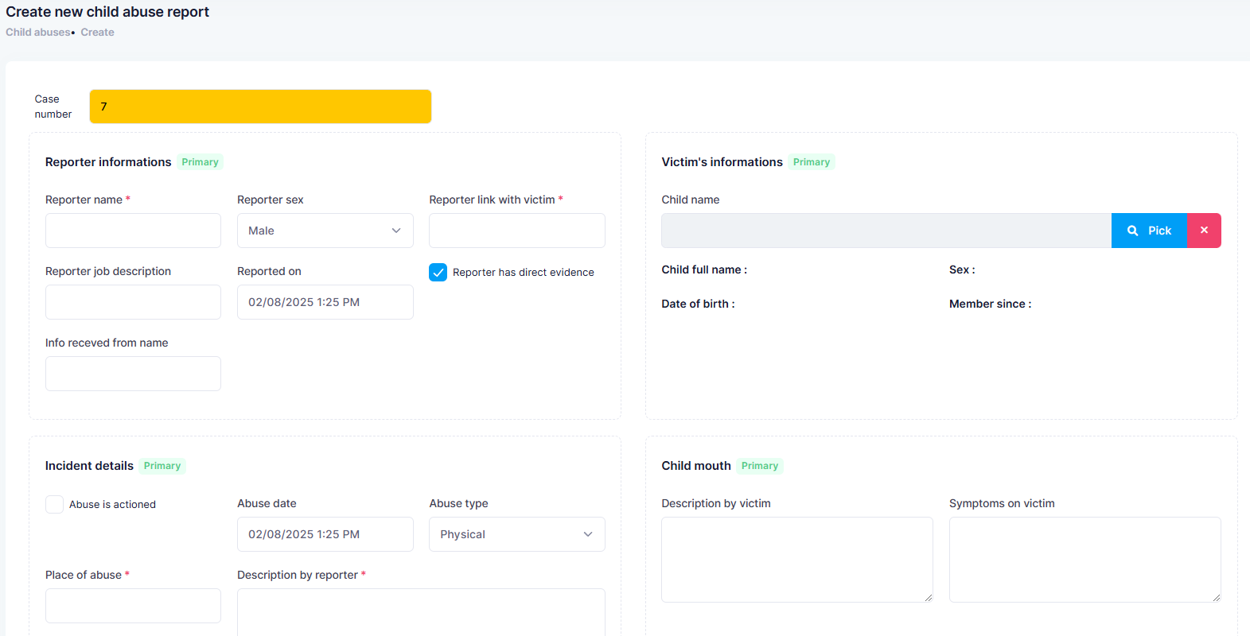This screenshot has height=636, width=1250.
Task: Click the Reporter link with victim field
Action: point(516,231)
